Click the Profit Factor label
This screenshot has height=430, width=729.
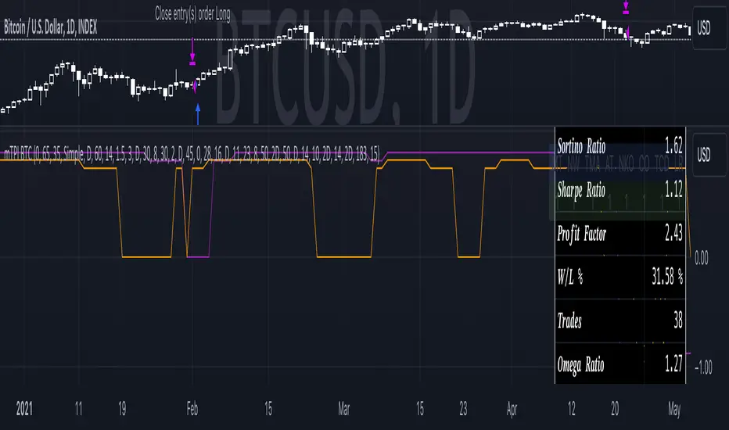[582, 233]
